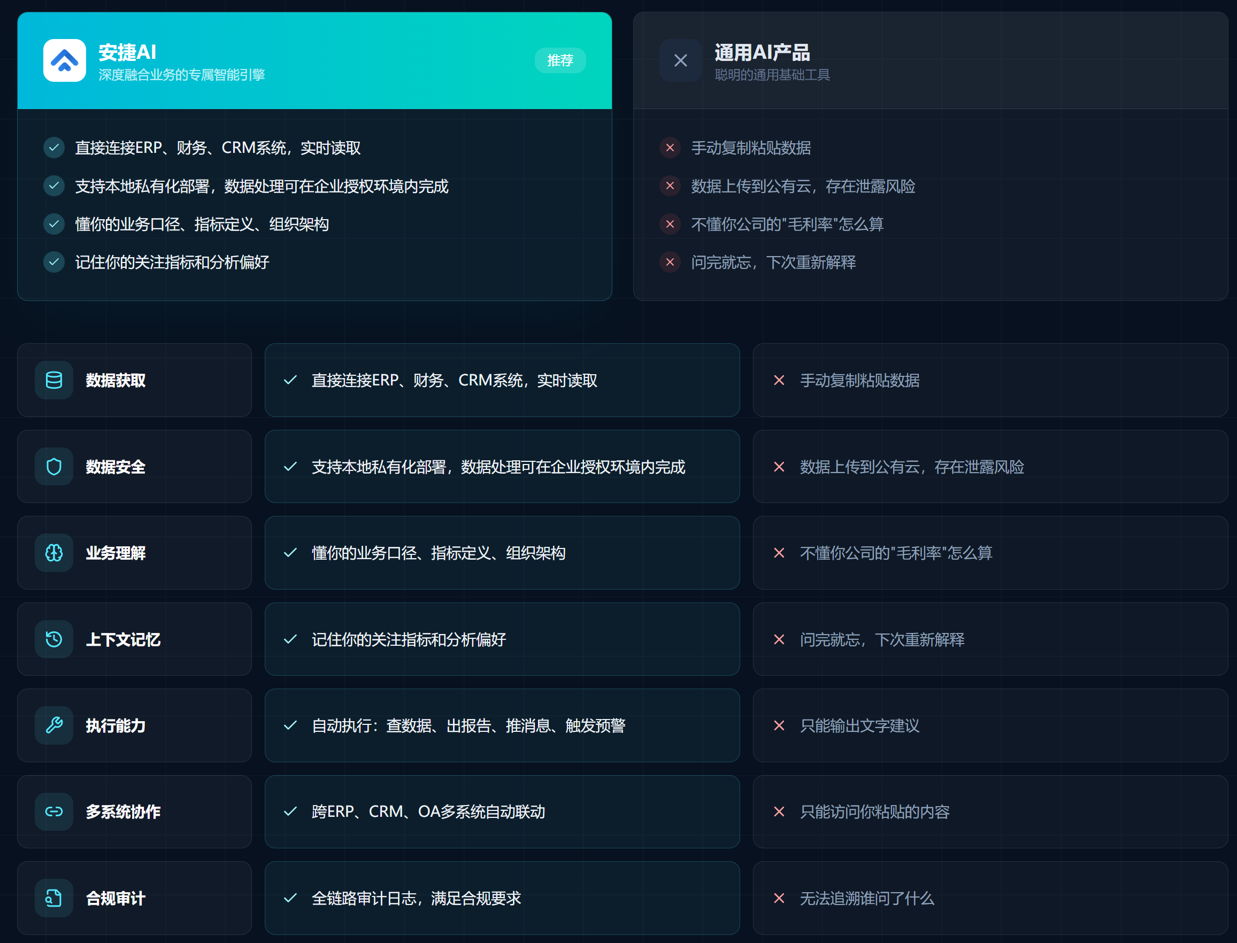Image resolution: width=1237 pixels, height=943 pixels.
Task: Click the check circle beside 懂你的业务口径 in 安捷AI card
Action: (54, 224)
